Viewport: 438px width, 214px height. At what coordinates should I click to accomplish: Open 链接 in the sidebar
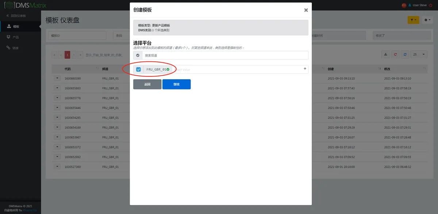tap(16, 48)
